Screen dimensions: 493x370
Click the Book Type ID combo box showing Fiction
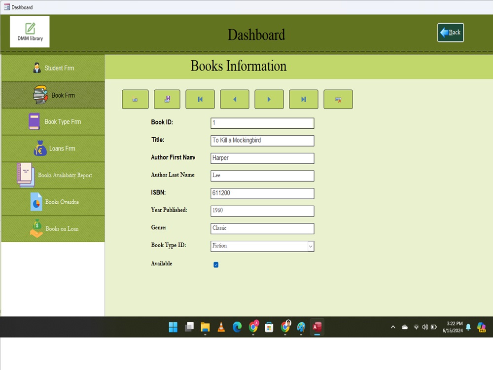(262, 246)
